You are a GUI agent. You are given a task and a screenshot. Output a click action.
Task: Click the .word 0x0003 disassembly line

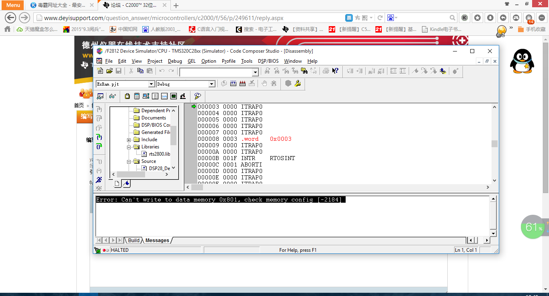pos(244,139)
